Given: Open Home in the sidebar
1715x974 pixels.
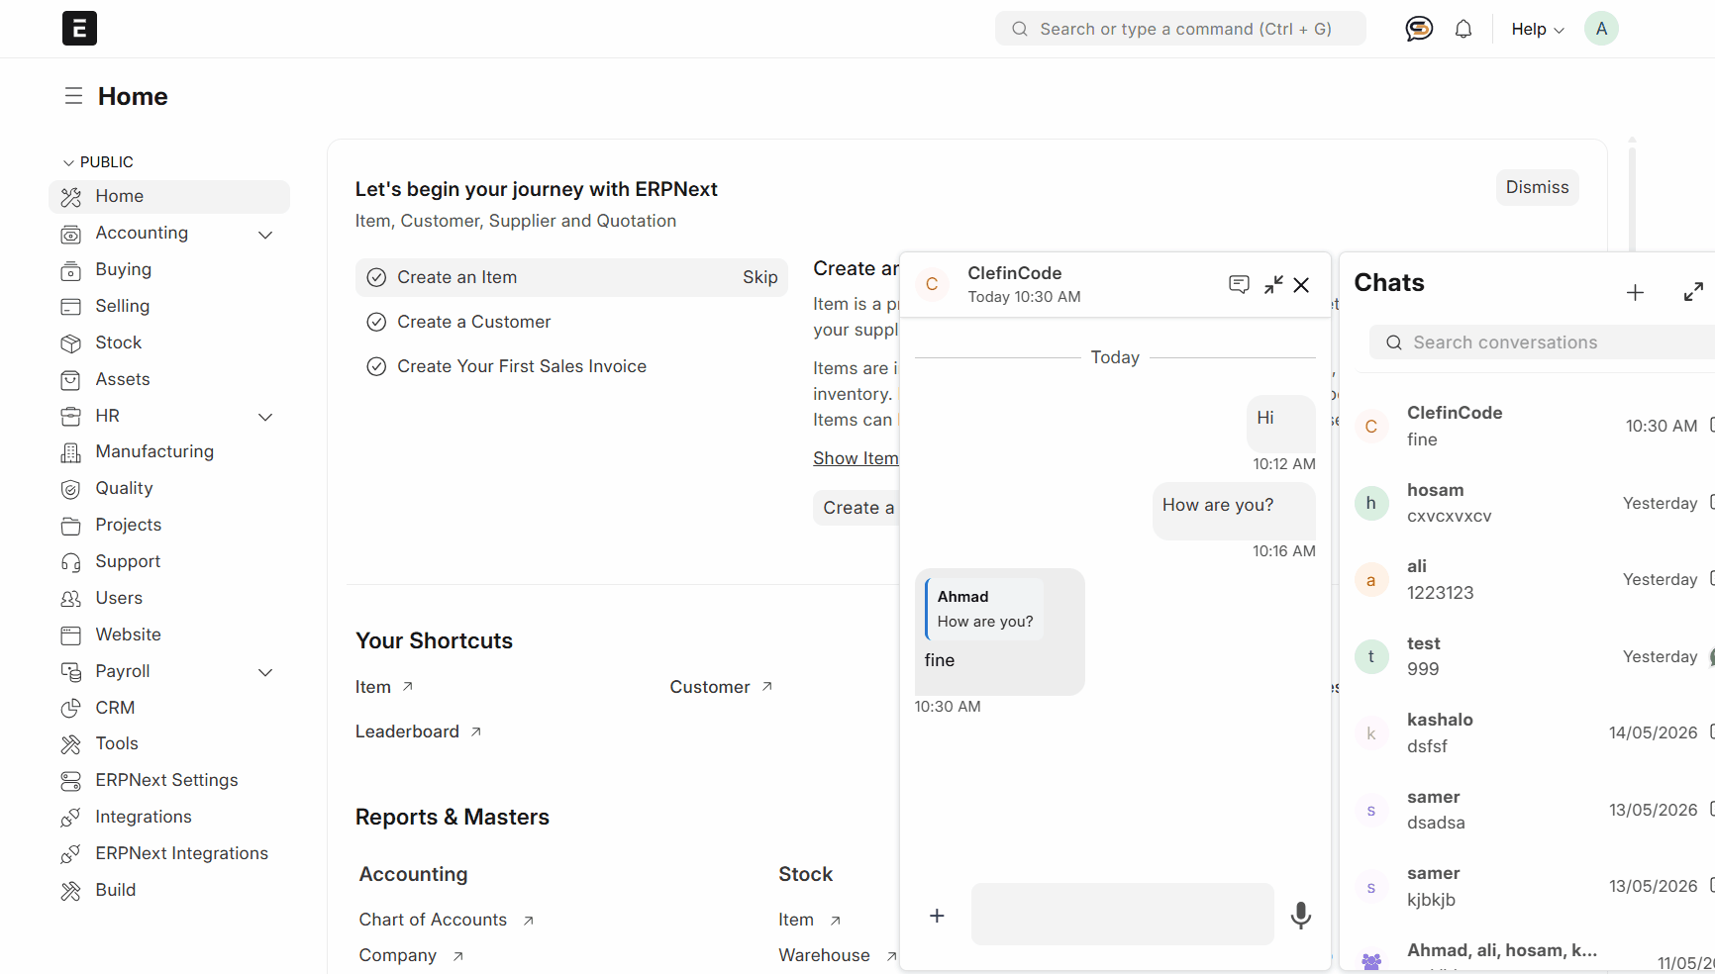Looking at the screenshot, I should coord(169,196).
